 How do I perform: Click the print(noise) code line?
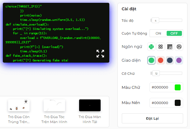tap(31, 16)
